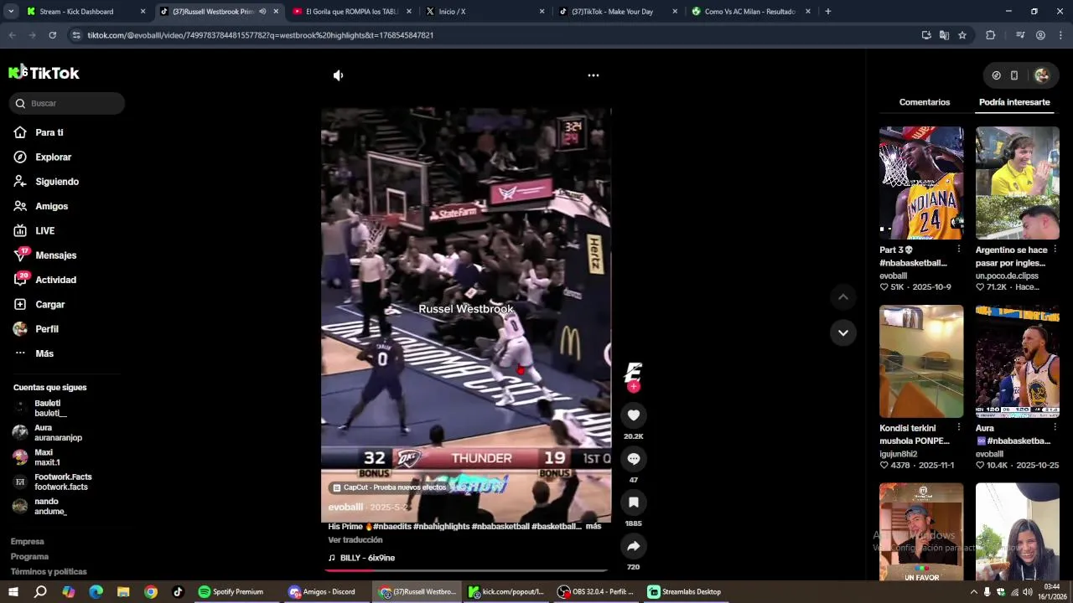Switch to the Comentarios tab
Image resolution: width=1073 pixels, height=603 pixels.
click(925, 102)
